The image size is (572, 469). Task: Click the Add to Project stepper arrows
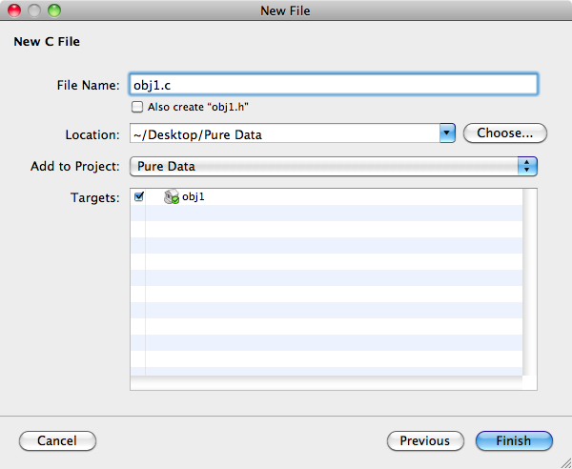(527, 166)
